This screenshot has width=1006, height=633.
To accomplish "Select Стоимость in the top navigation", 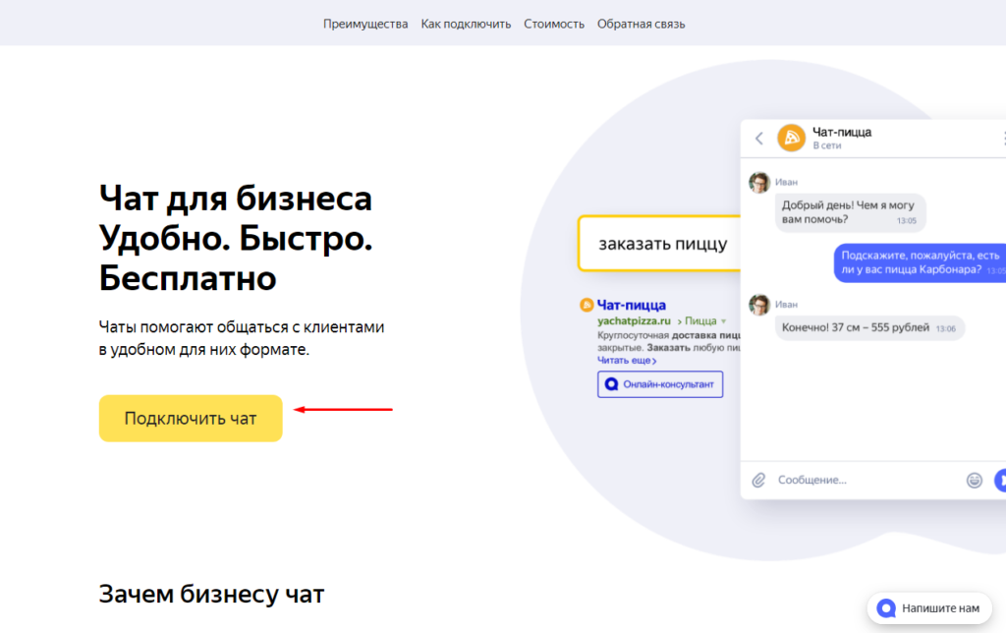I will click(553, 23).
